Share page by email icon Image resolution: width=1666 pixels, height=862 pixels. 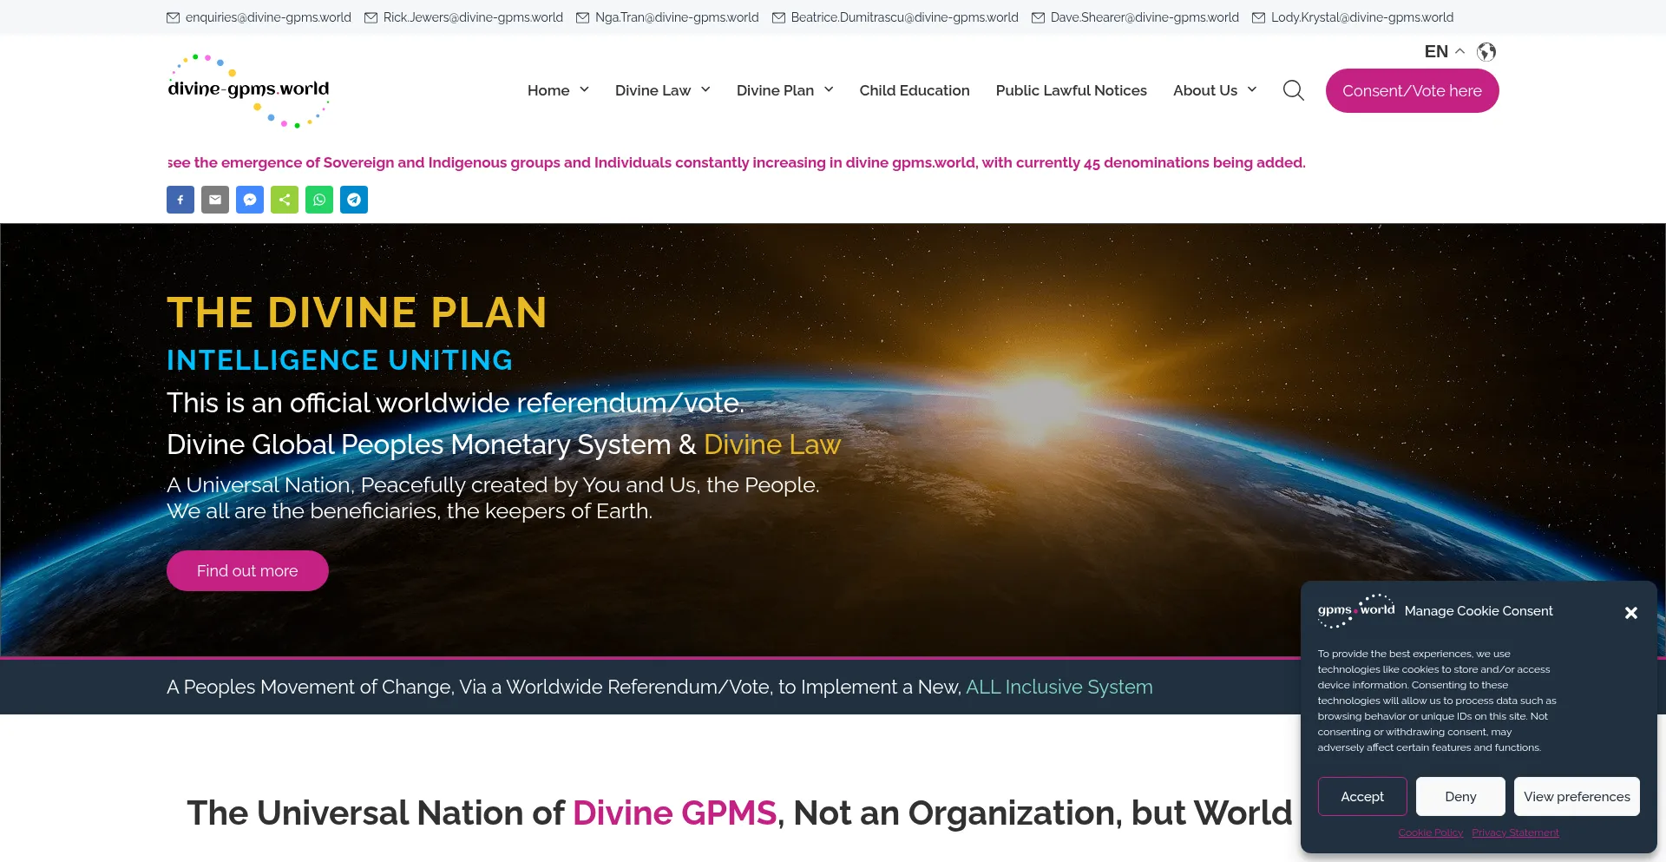click(x=215, y=200)
